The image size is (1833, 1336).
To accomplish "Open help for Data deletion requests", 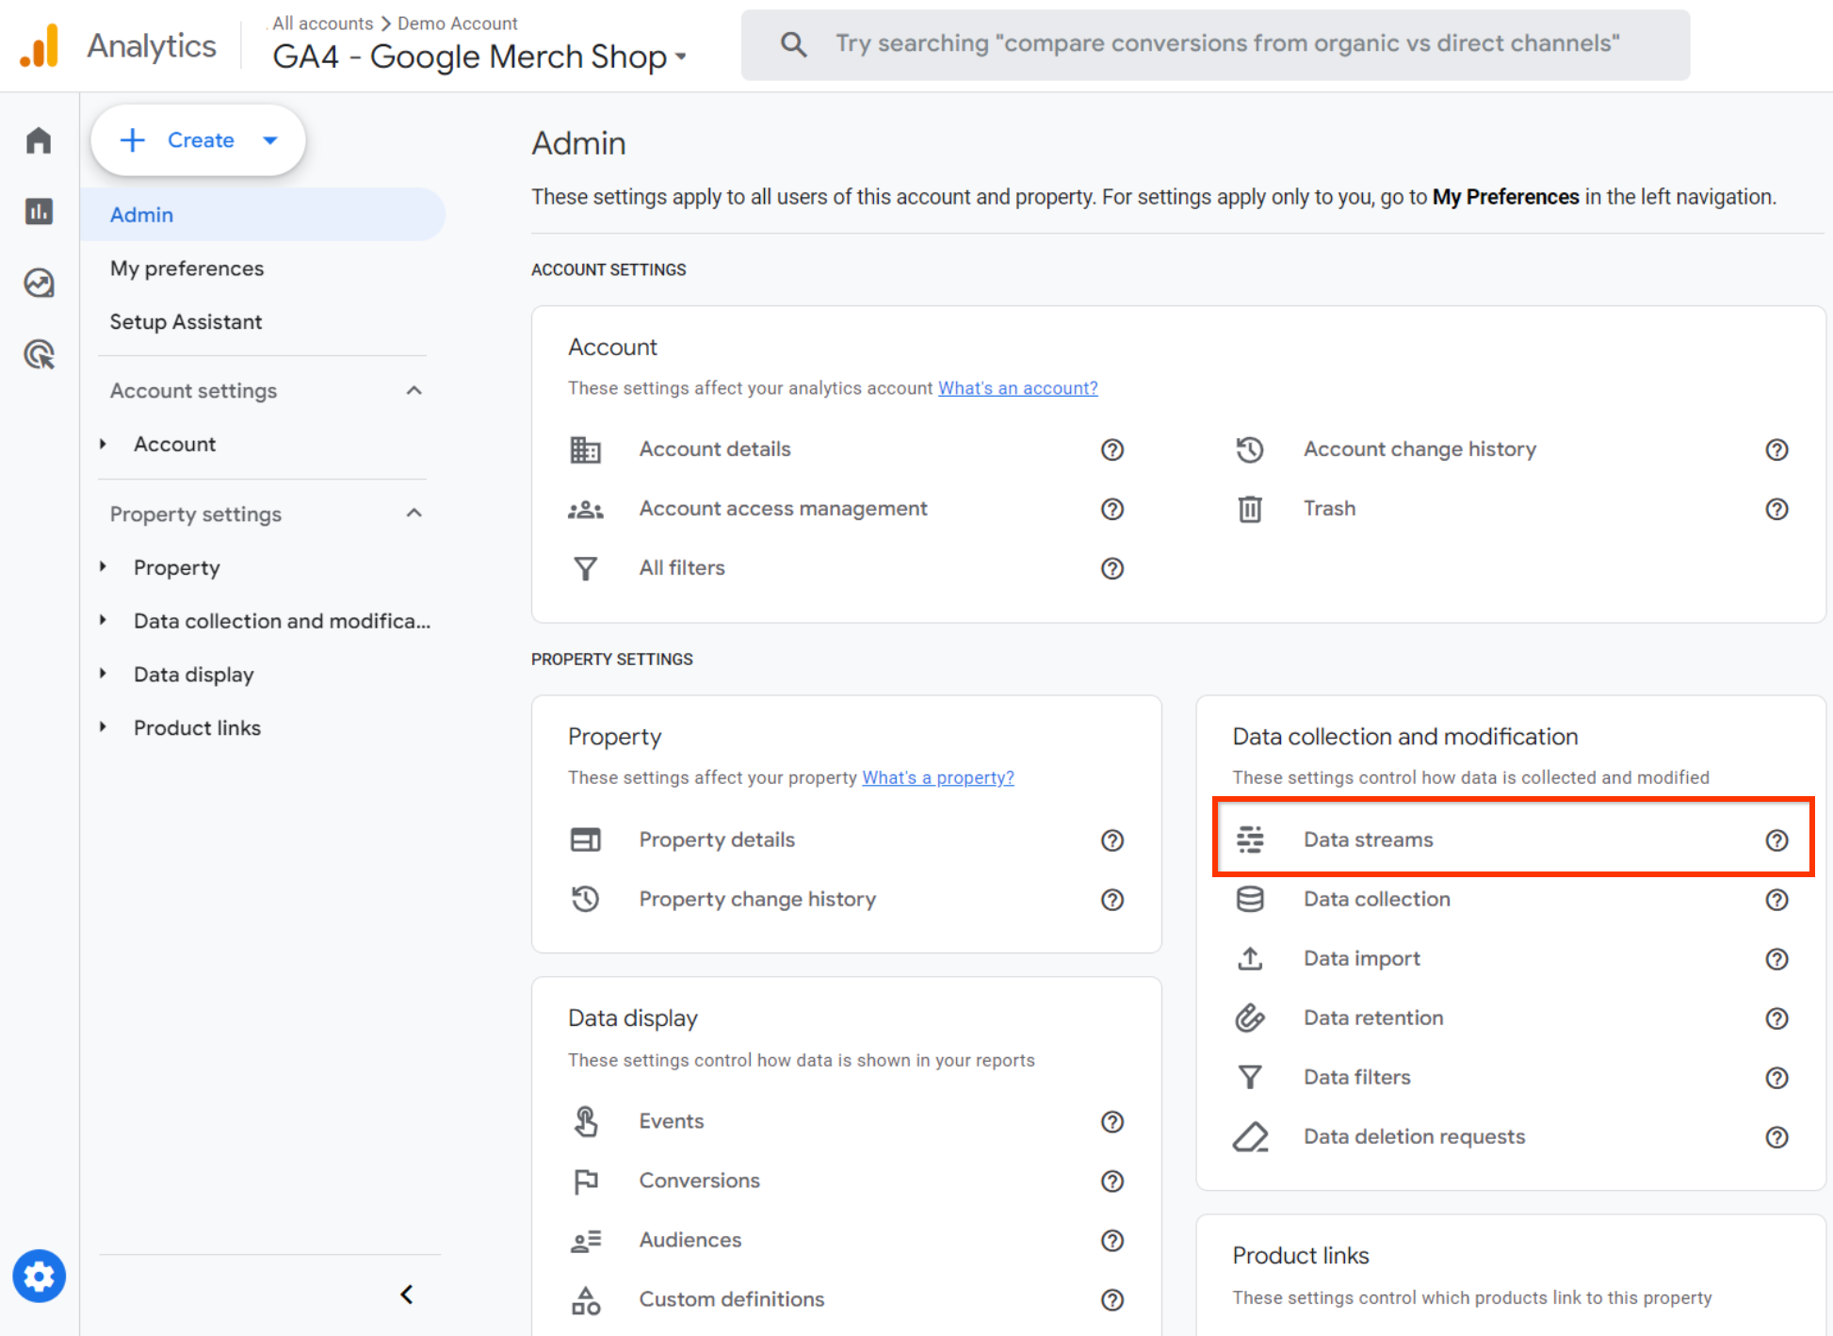I will [1776, 1137].
